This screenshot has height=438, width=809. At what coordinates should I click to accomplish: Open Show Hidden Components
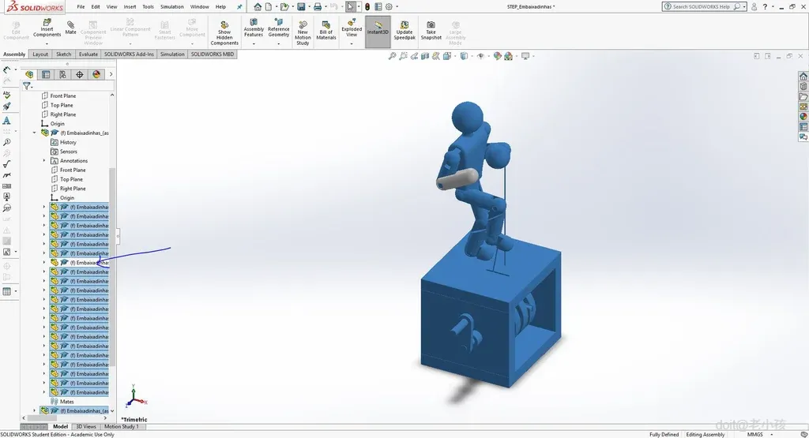pyautogui.click(x=224, y=33)
